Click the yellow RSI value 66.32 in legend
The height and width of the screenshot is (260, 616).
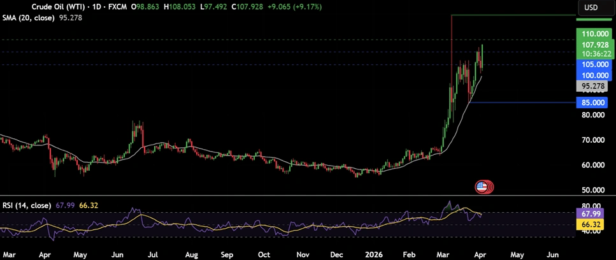click(89, 205)
